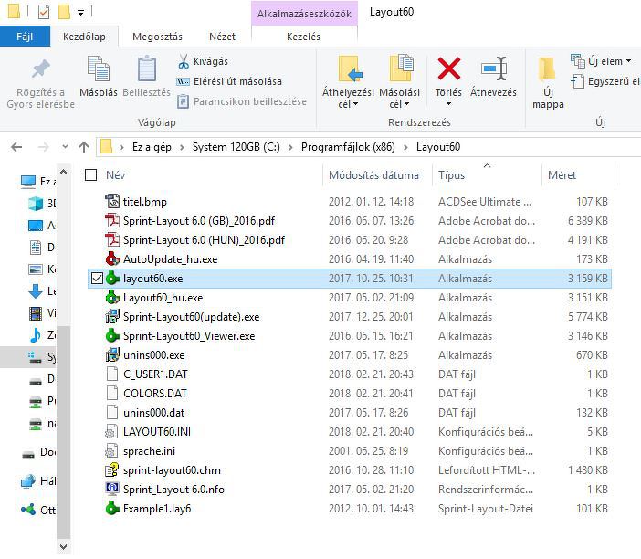Viewport: 641px width, 559px height.
Task: Click the red Törlés X icon
Action: pyautogui.click(x=449, y=69)
